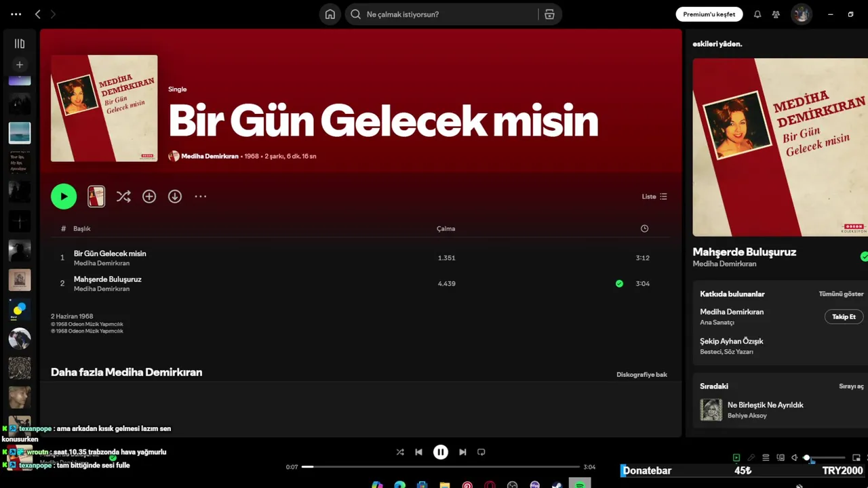Click Premium'u keşfet button

709,14
